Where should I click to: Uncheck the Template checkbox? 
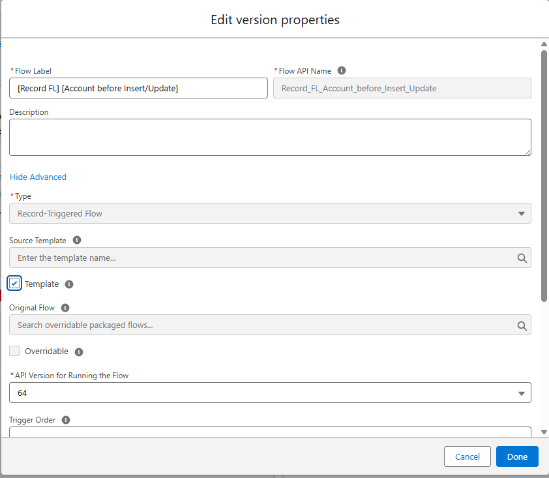click(x=14, y=284)
